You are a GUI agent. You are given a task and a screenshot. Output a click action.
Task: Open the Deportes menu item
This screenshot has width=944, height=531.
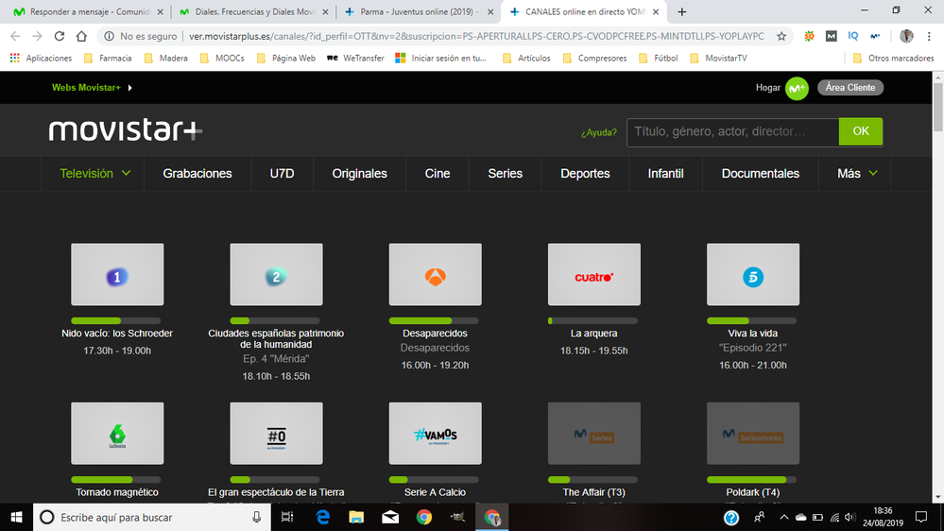coord(585,174)
